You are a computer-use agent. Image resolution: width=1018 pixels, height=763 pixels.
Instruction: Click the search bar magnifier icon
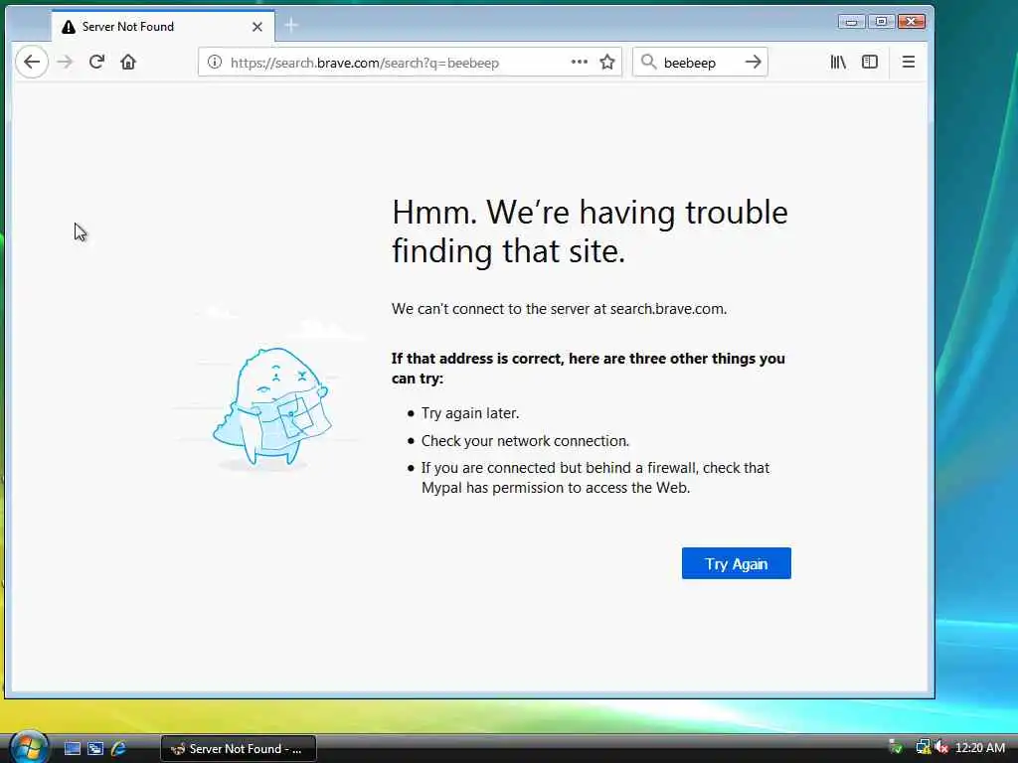[x=648, y=63]
